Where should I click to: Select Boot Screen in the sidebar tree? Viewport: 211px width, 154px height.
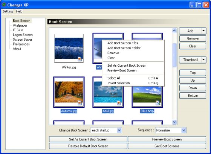click(21, 21)
